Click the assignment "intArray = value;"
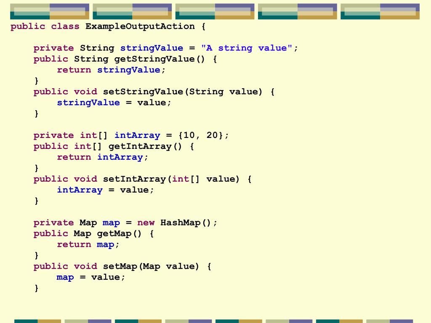Image resolution: width=431 pixels, height=323 pixels. (x=105, y=190)
